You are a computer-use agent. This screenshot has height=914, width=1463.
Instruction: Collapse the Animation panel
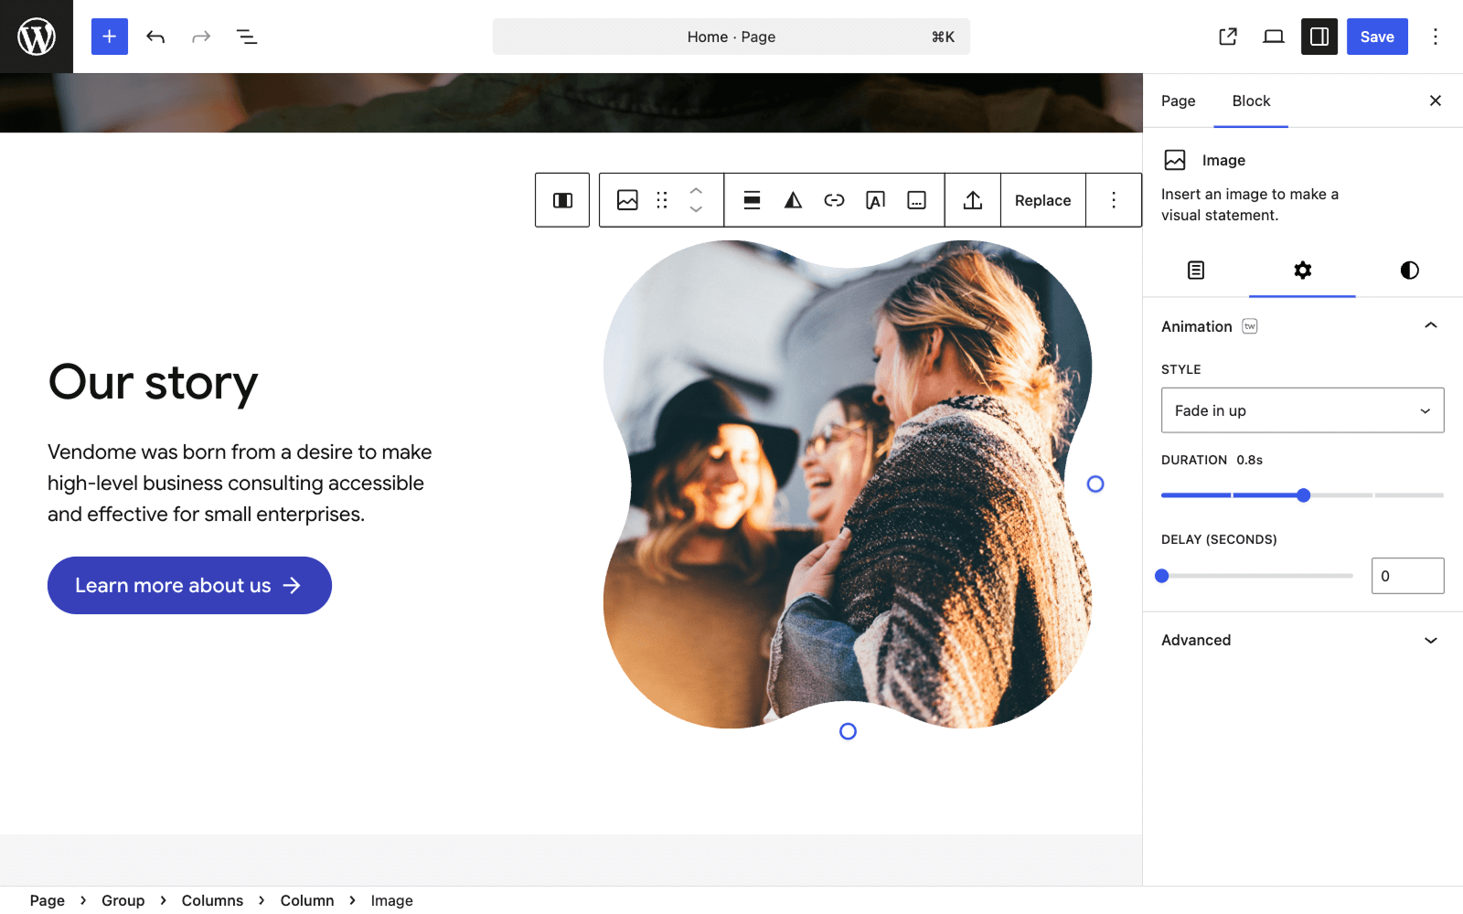1430,326
